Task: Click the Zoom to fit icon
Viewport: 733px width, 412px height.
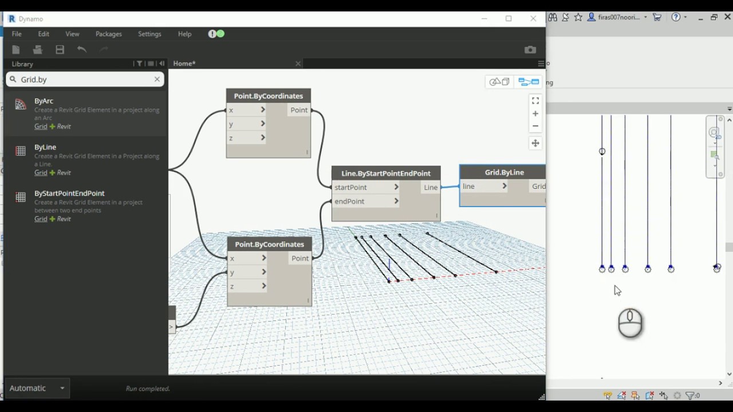Action: pyautogui.click(x=535, y=101)
